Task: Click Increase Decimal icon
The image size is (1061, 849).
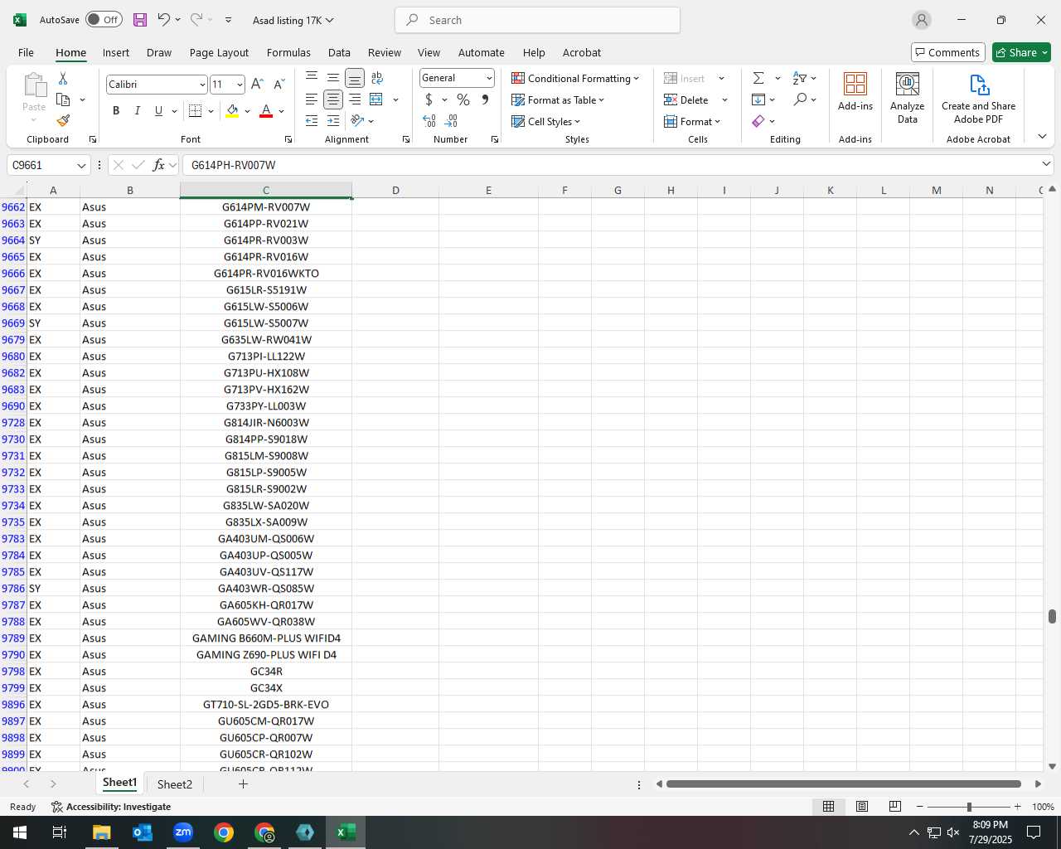Action: tap(429, 121)
